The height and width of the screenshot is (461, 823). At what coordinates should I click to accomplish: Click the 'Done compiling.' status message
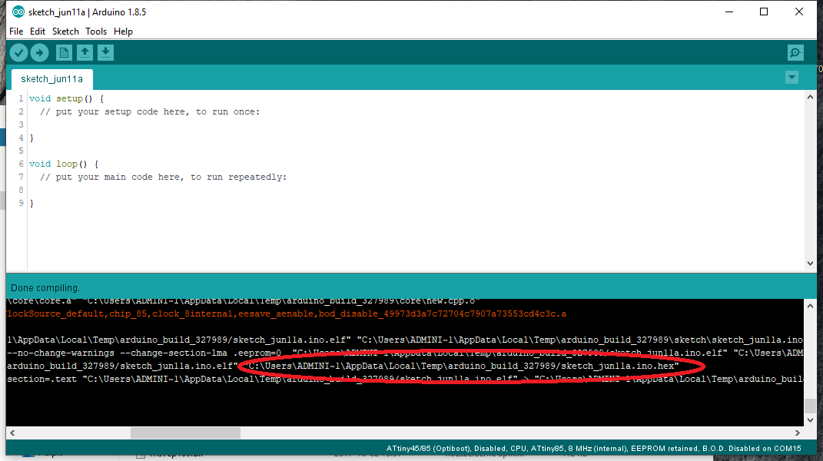tap(45, 287)
